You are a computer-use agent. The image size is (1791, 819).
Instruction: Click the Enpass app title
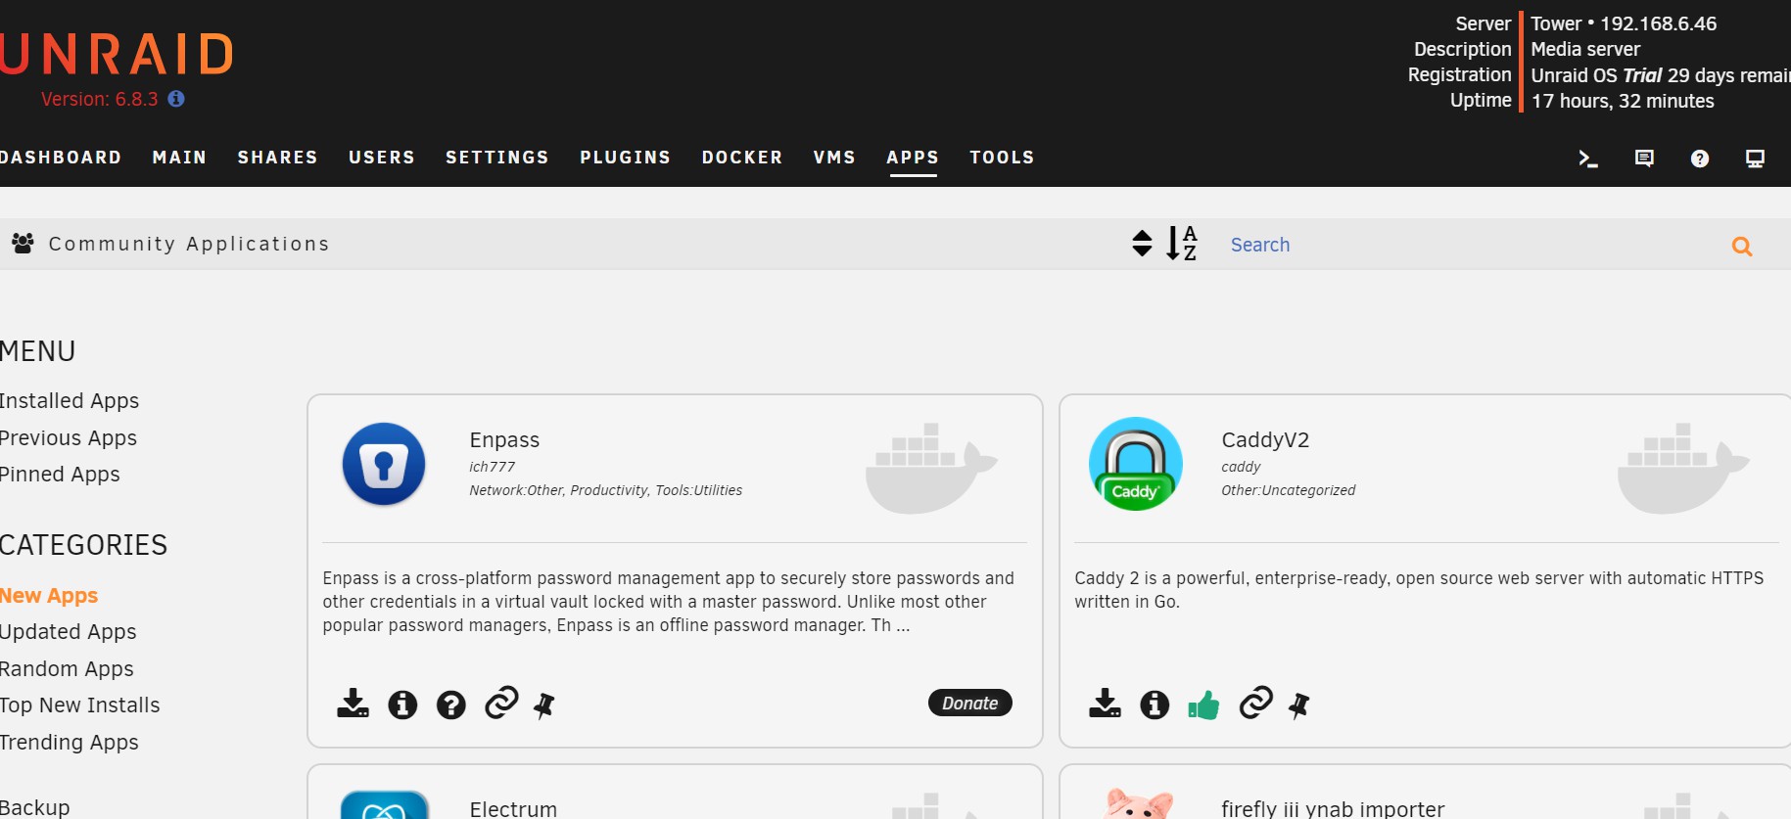click(x=504, y=439)
